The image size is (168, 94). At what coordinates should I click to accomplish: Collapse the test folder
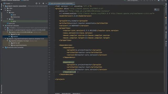point(7,19)
